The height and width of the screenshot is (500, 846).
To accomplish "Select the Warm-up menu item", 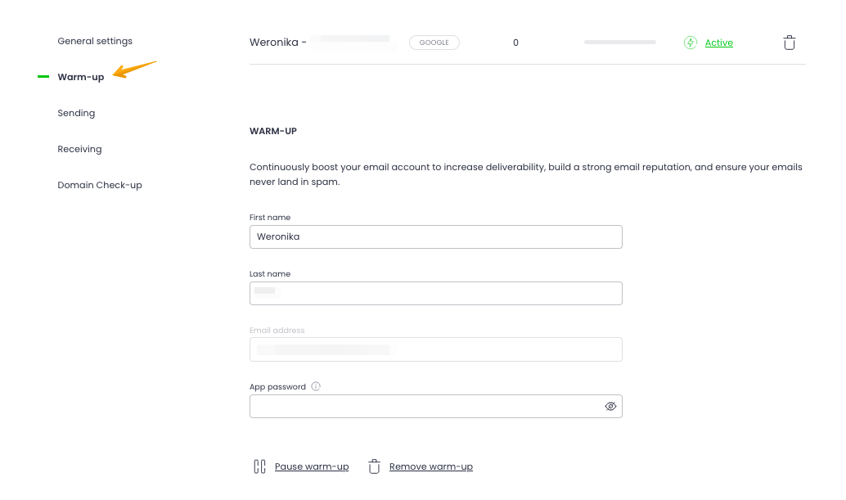I will tap(81, 77).
